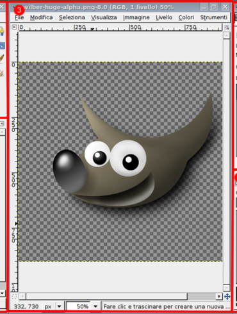Click the horizontal scrollbar thumb
Image resolution: width=237 pixels, height=314 pixels.
pos(107,296)
